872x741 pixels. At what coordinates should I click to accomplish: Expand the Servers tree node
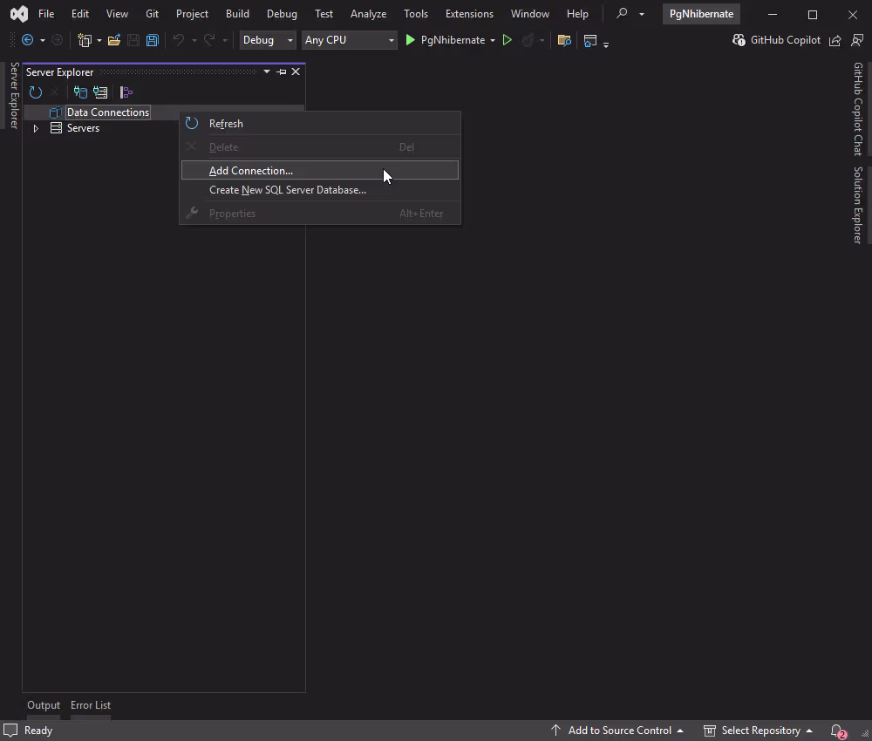click(36, 128)
